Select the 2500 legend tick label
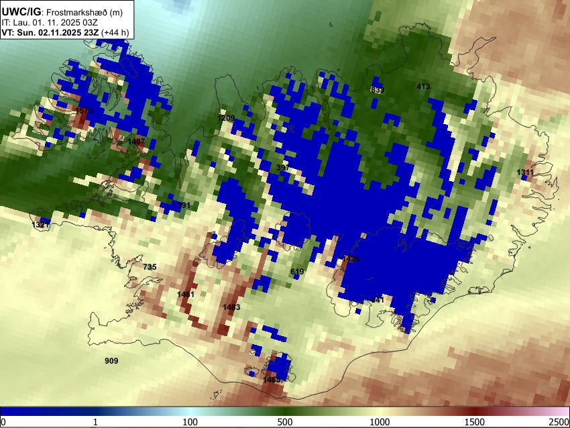 pyautogui.click(x=560, y=422)
